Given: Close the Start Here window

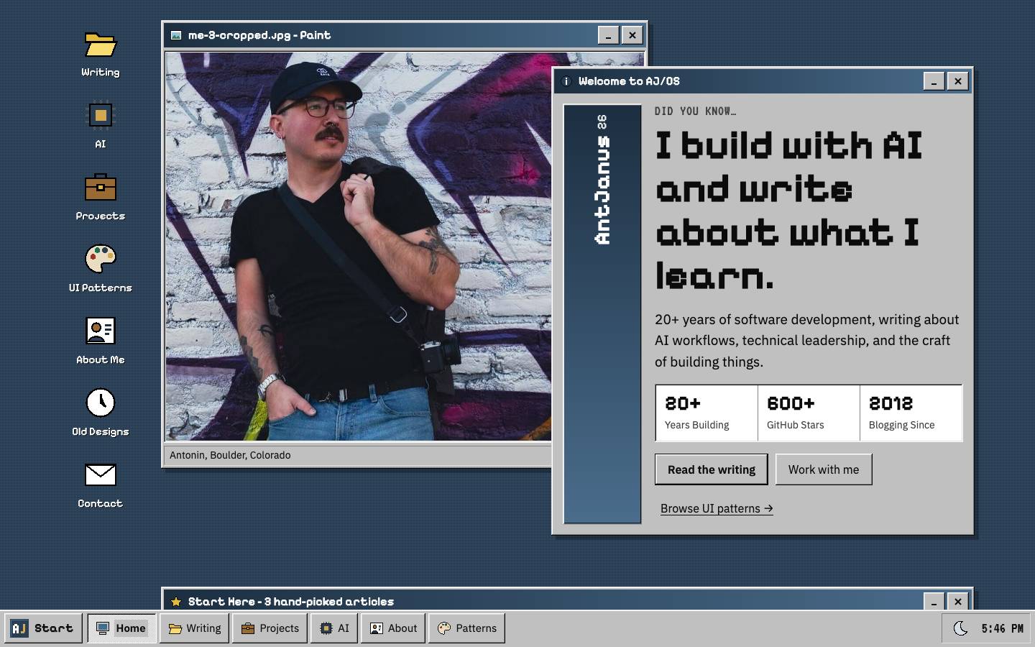Looking at the screenshot, I should tap(958, 601).
